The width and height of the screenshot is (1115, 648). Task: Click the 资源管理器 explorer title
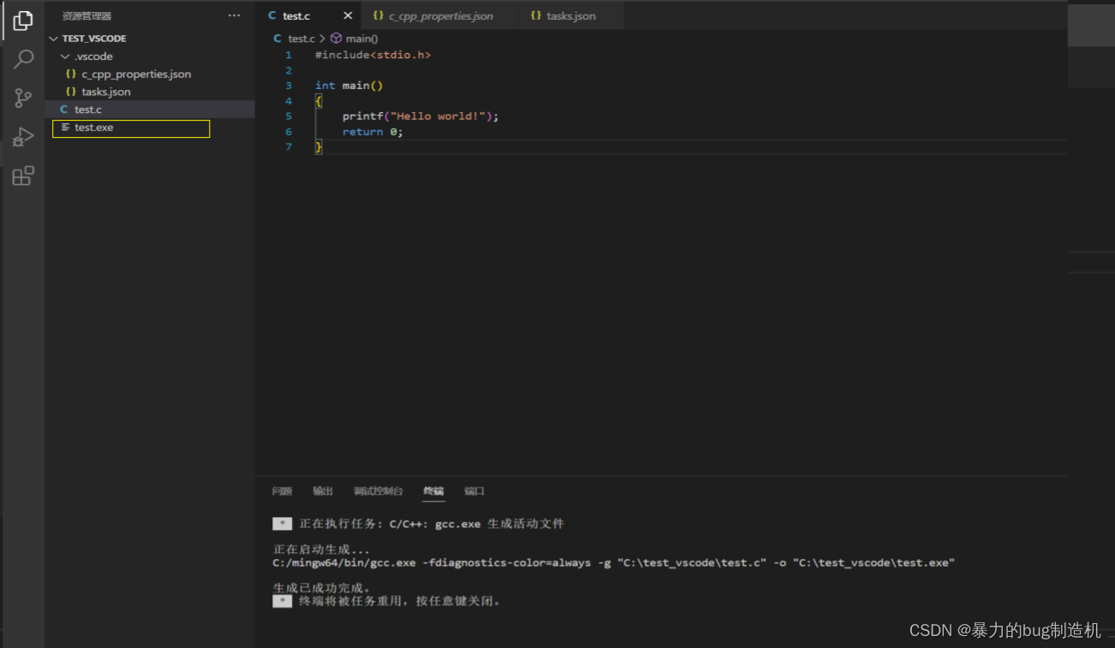click(x=86, y=15)
